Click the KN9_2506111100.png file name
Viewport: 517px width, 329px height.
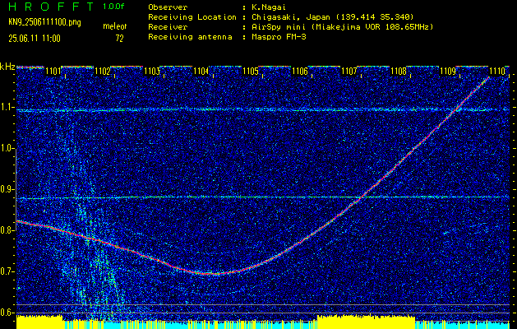[44, 23]
